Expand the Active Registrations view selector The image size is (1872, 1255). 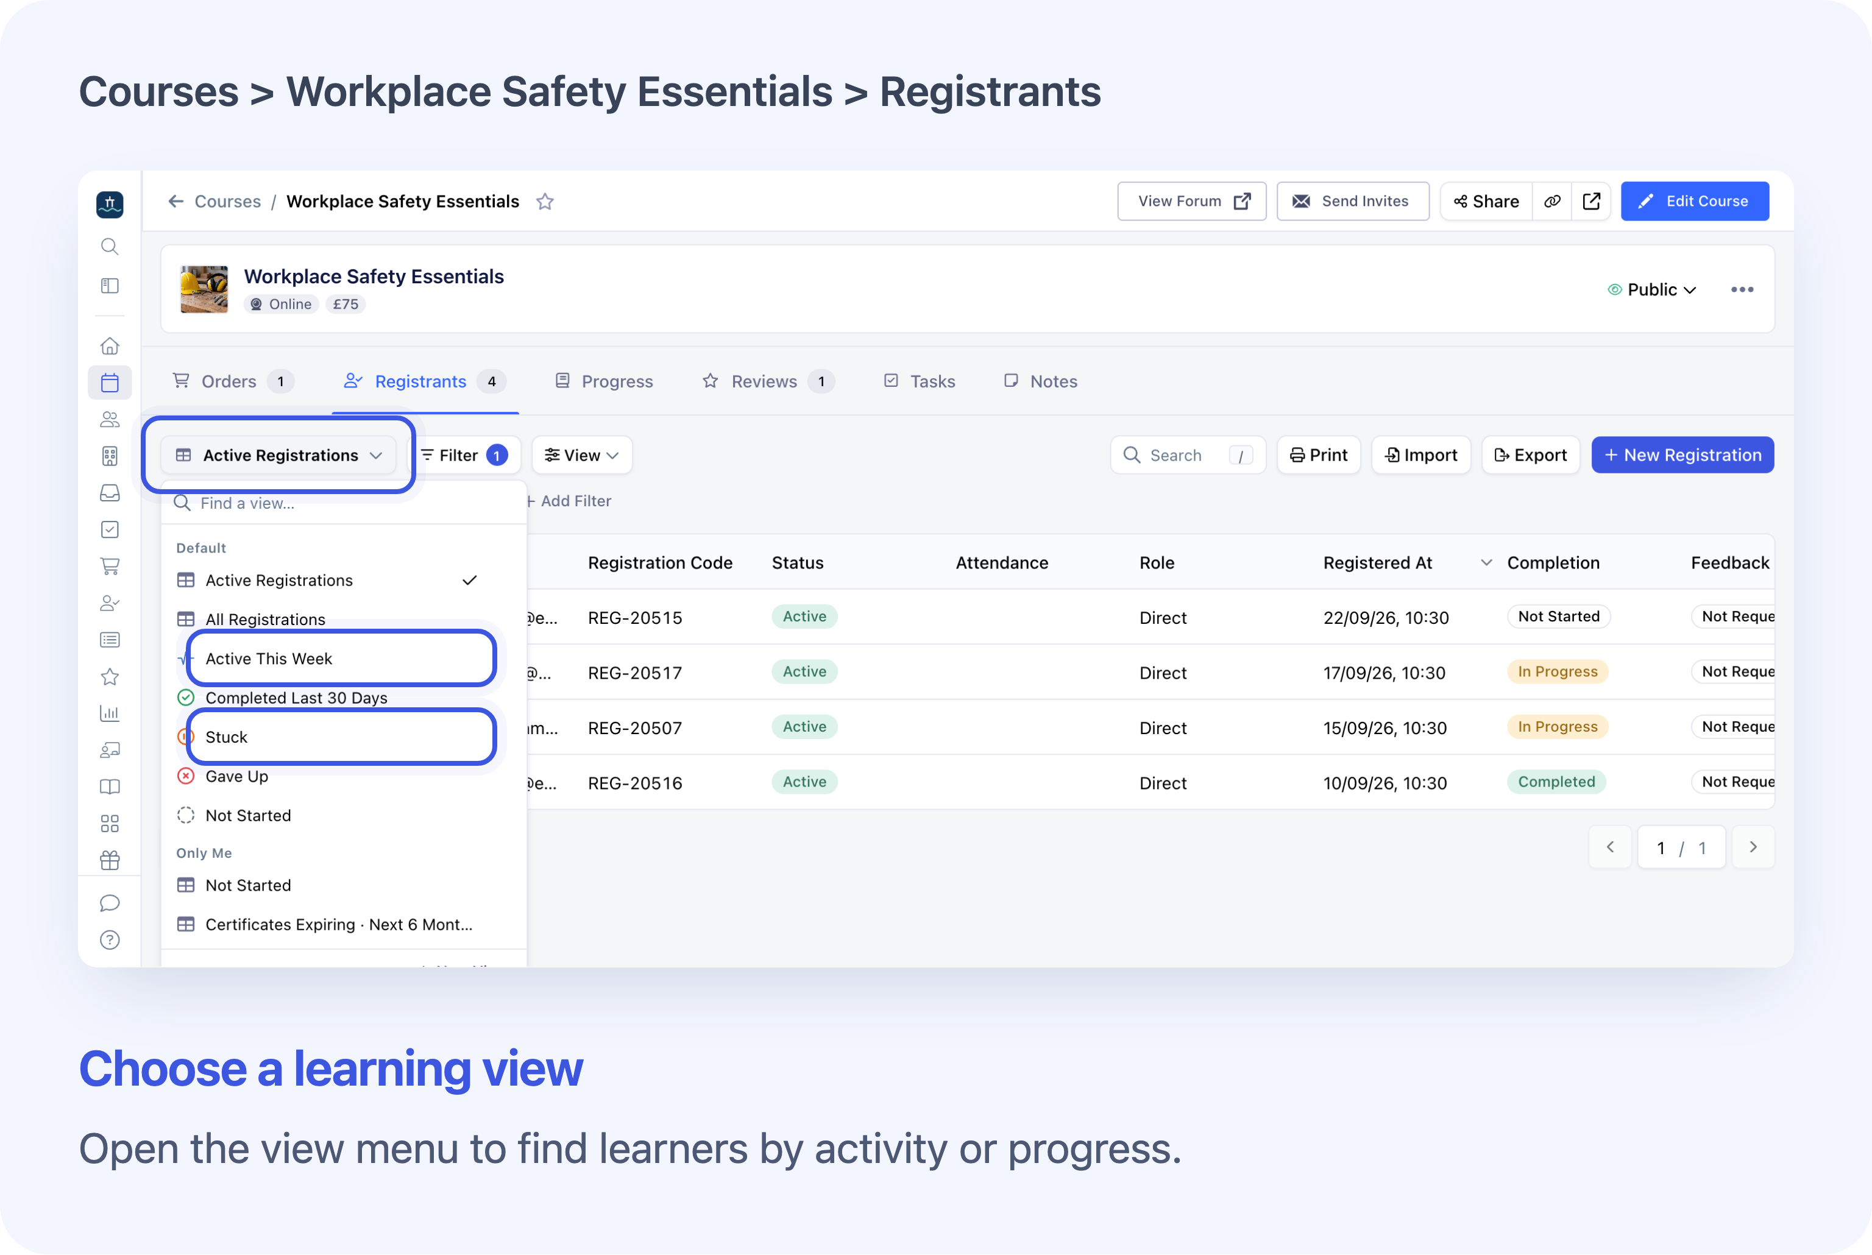click(x=278, y=456)
